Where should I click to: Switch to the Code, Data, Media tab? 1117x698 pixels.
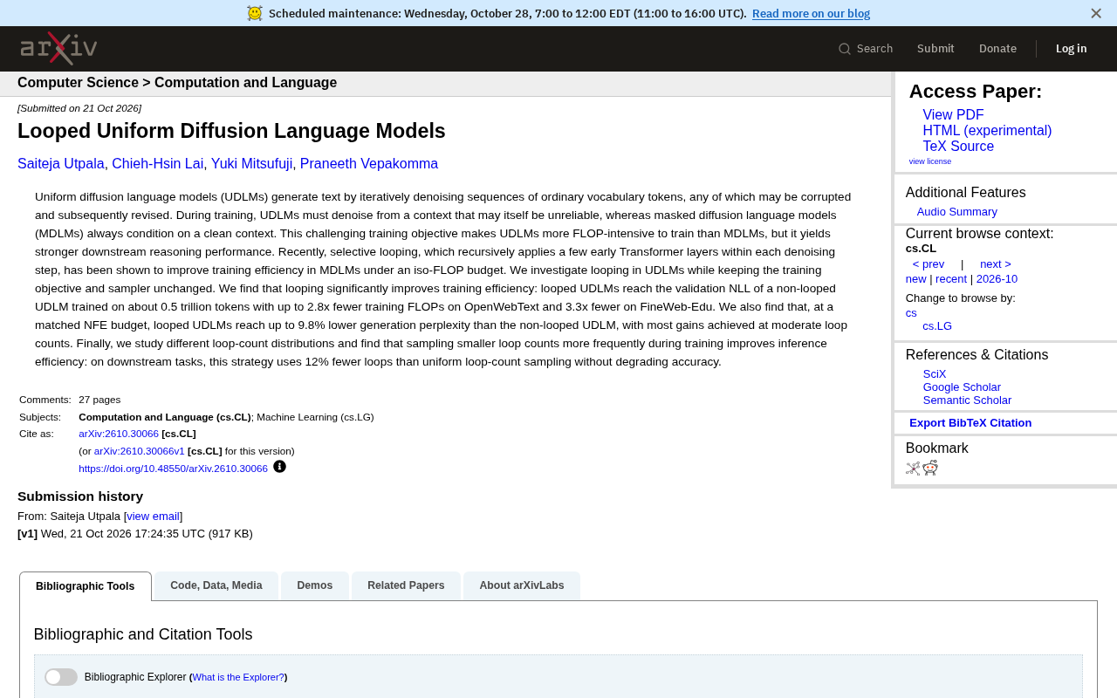point(216,585)
